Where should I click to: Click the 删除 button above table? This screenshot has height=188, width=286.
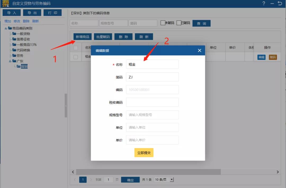123,36
